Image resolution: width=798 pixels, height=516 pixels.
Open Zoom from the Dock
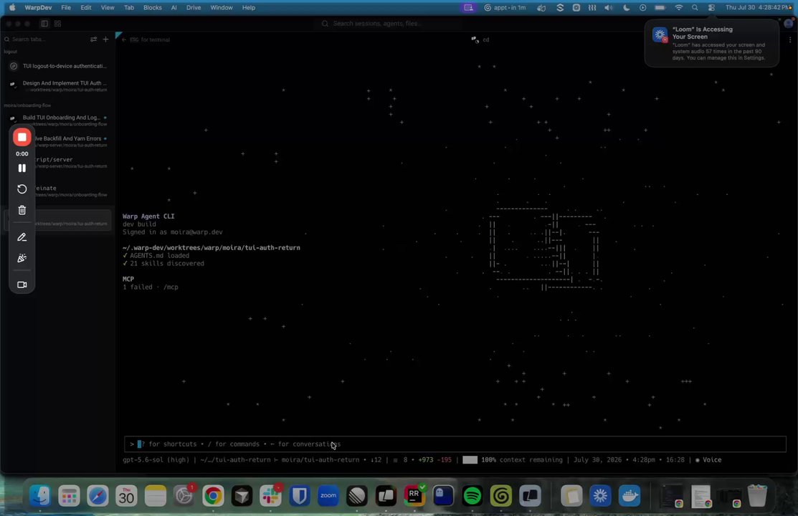click(x=328, y=495)
